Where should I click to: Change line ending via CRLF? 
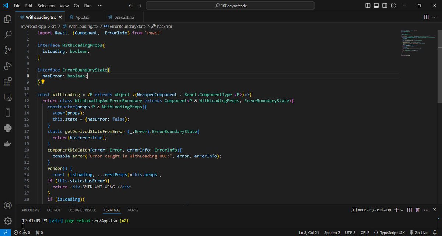364,233
